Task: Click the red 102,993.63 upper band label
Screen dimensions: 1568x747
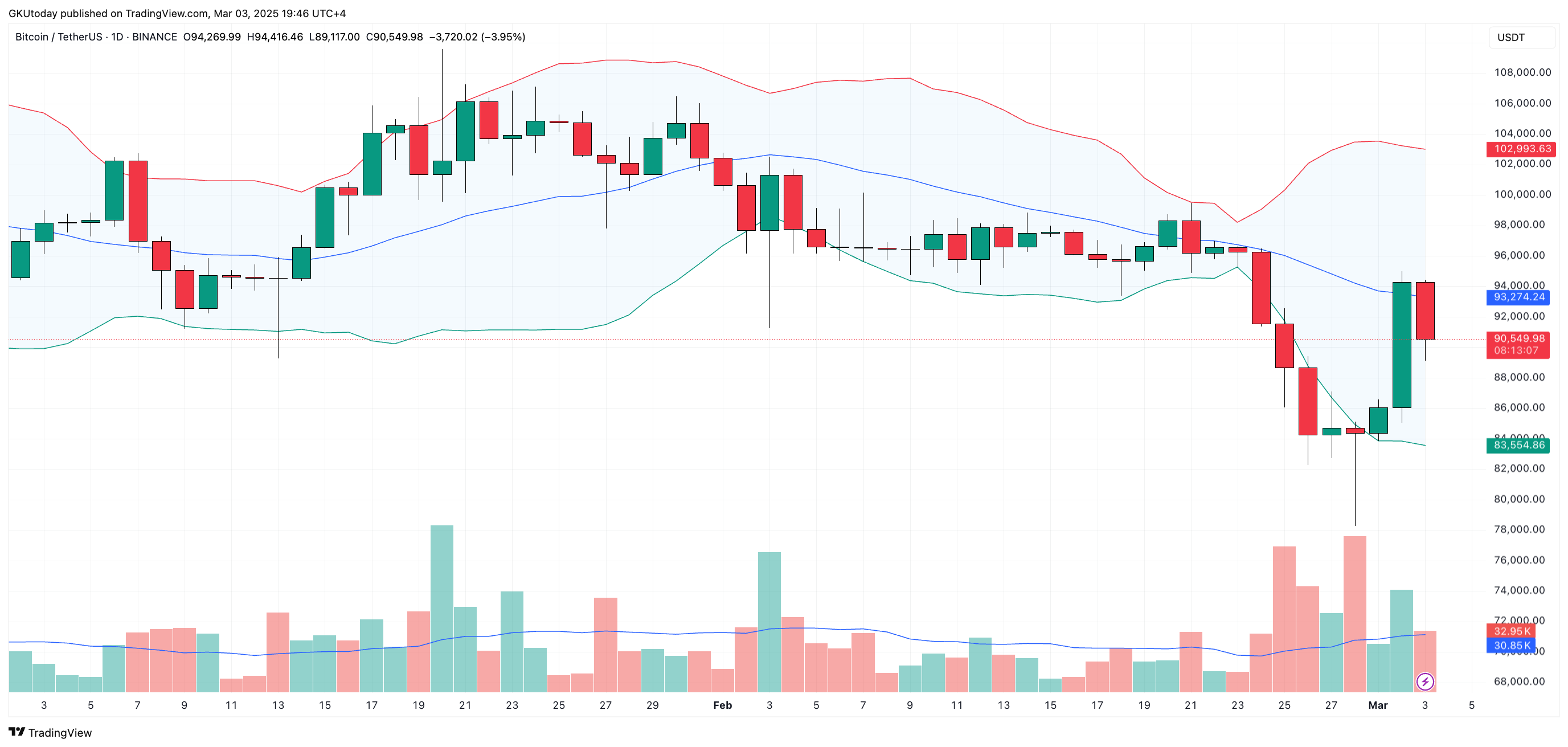Action: pos(1521,149)
